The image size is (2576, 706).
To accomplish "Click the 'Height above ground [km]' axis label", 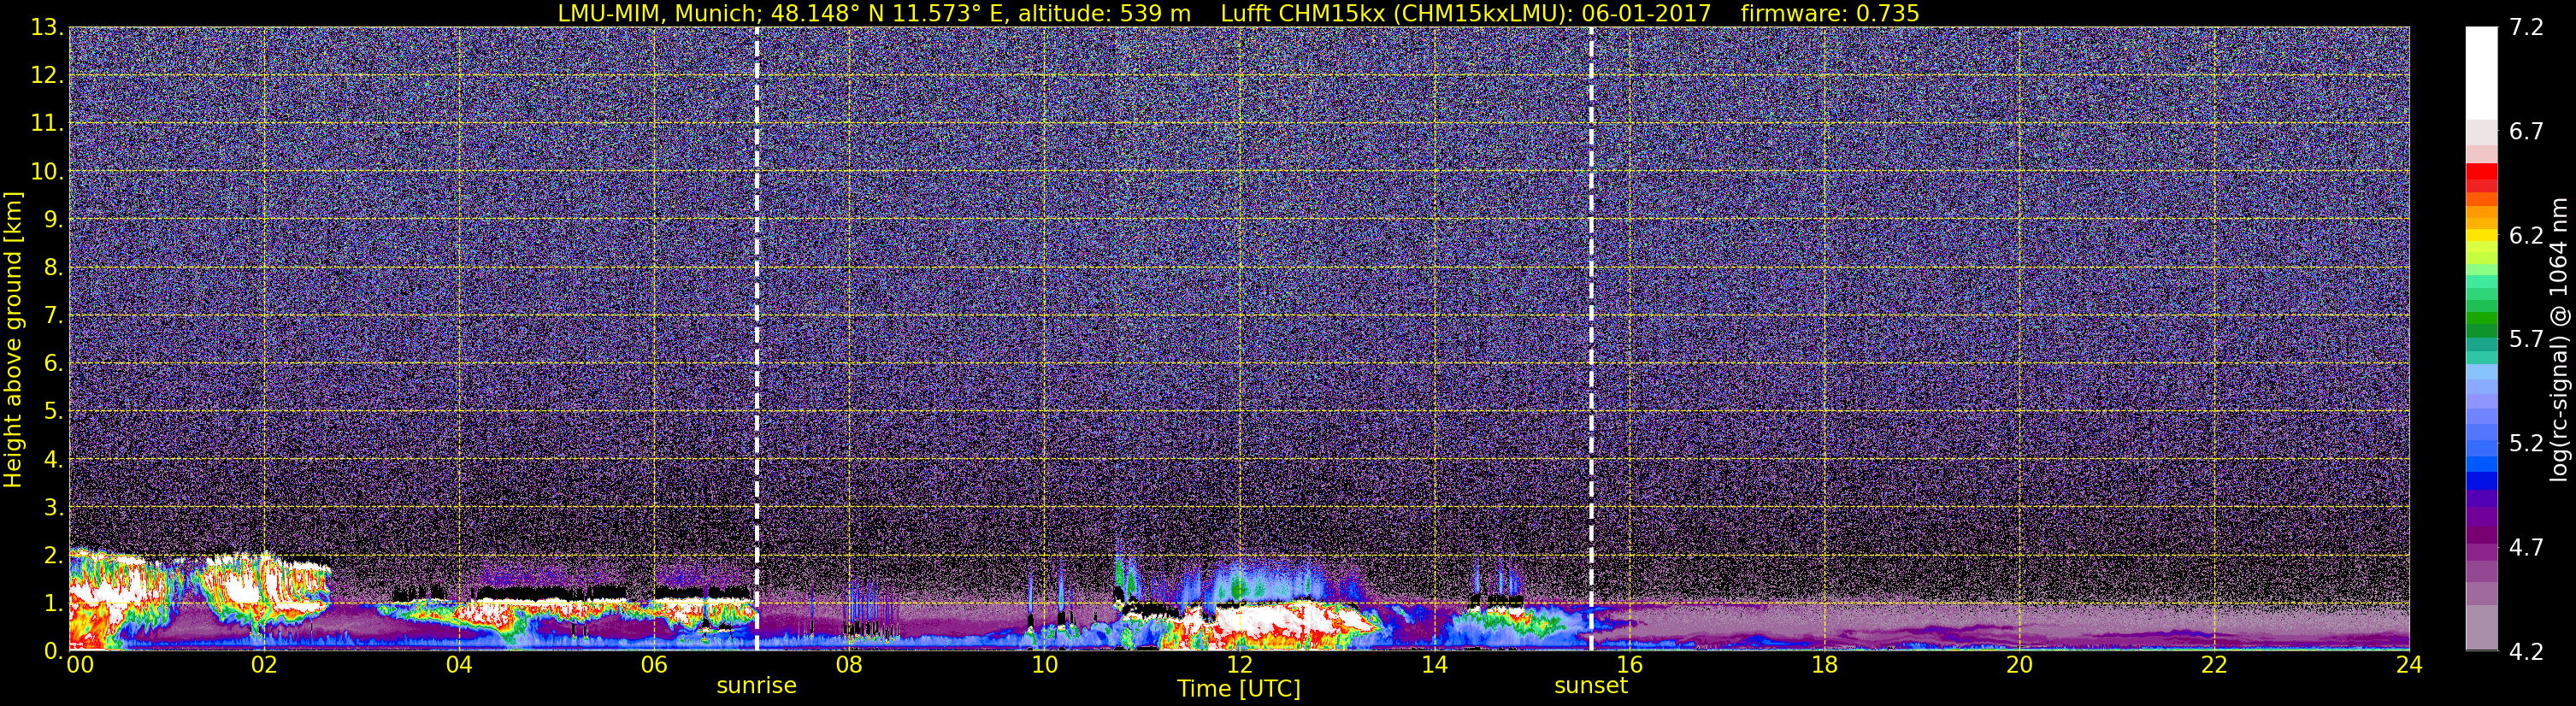I will coord(13,339).
